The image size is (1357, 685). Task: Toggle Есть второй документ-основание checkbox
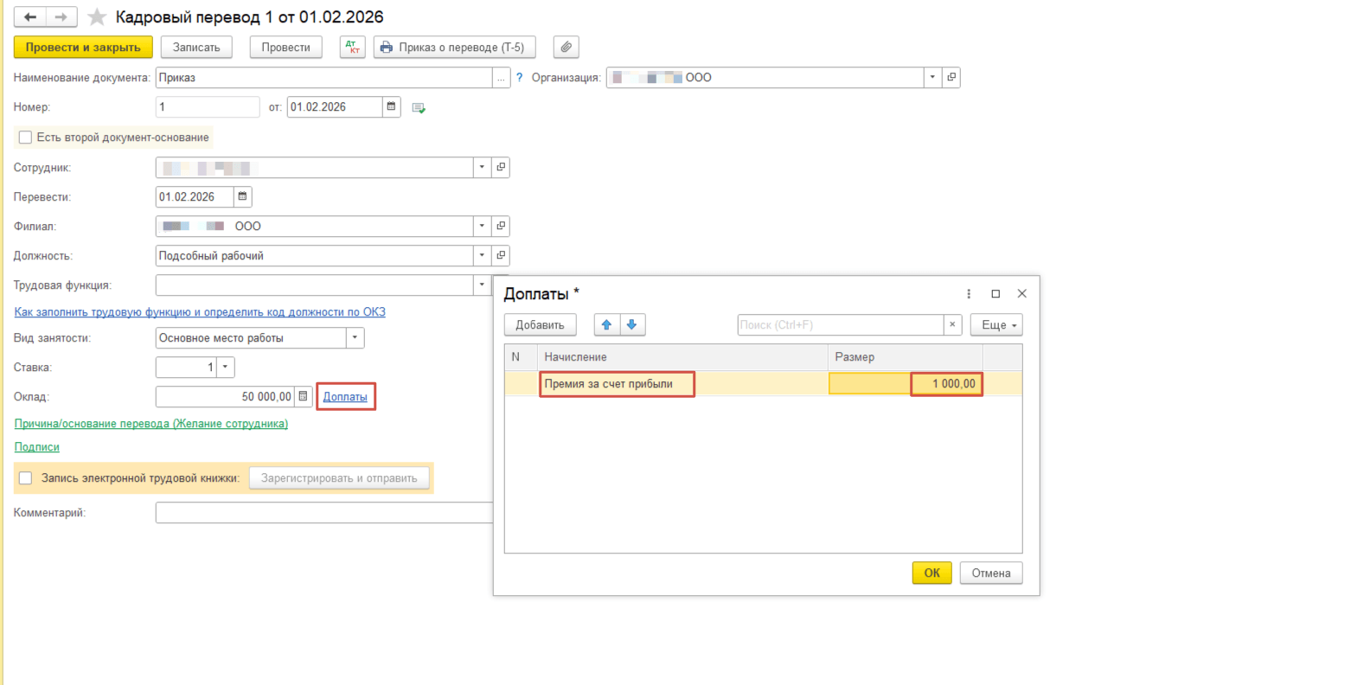25,137
